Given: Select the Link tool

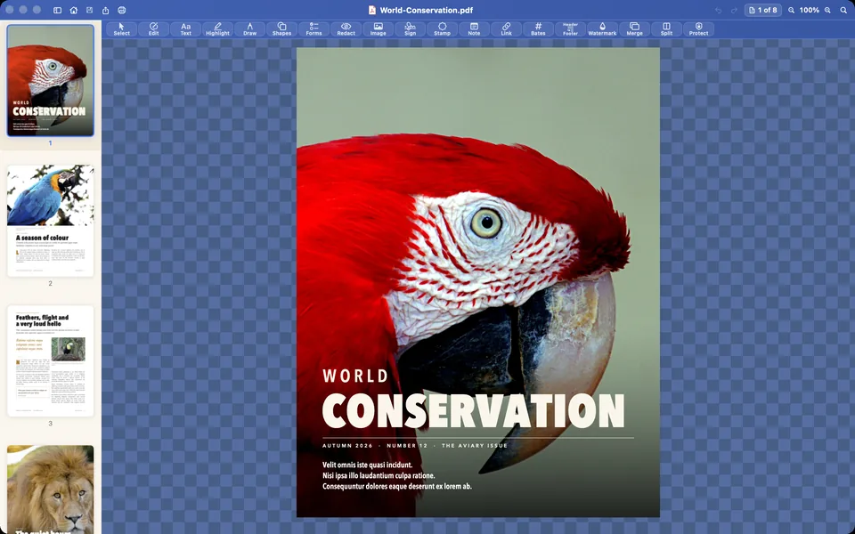Looking at the screenshot, I should tap(507, 28).
